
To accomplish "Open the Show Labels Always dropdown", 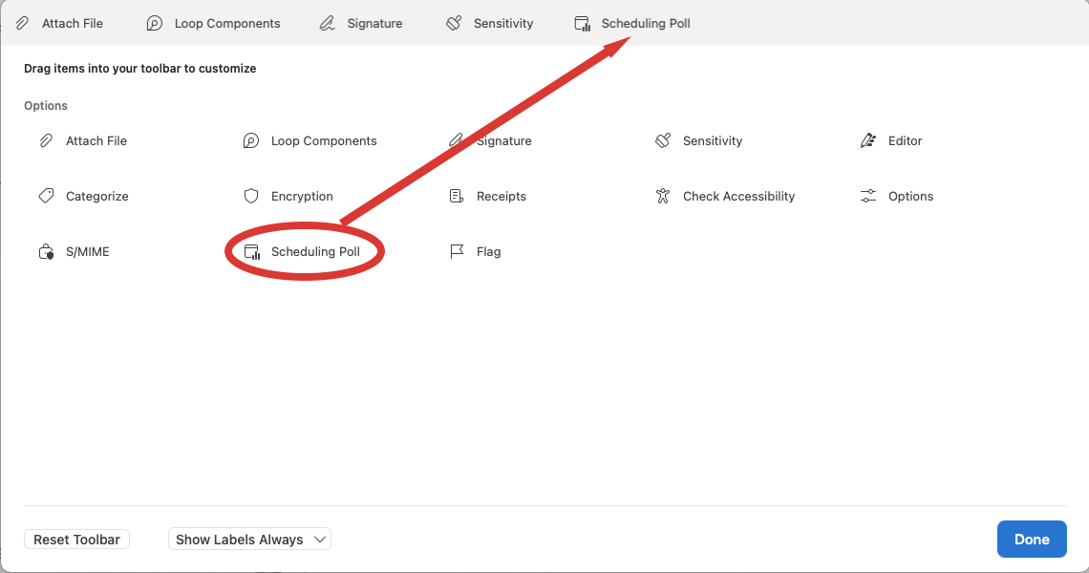I will [249, 540].
